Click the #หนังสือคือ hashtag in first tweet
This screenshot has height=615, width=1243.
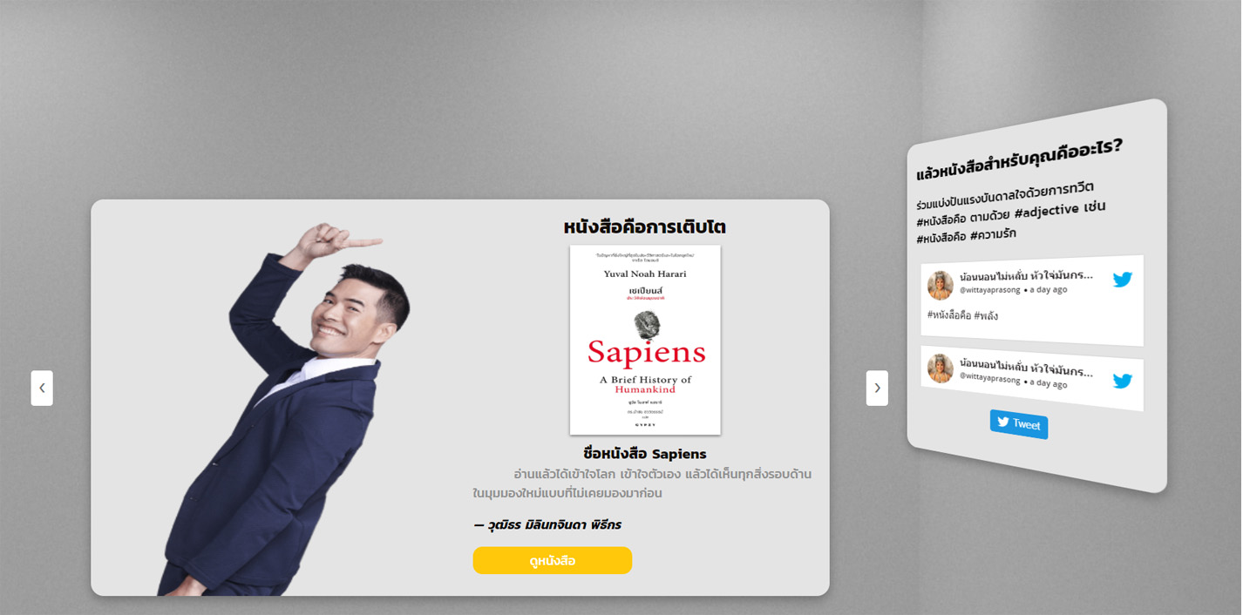click(948, 314)
